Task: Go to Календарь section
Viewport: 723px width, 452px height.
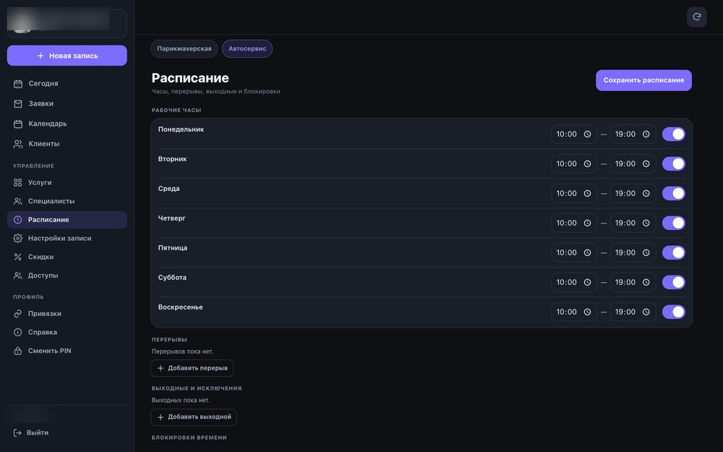Action: pos(67,124)
